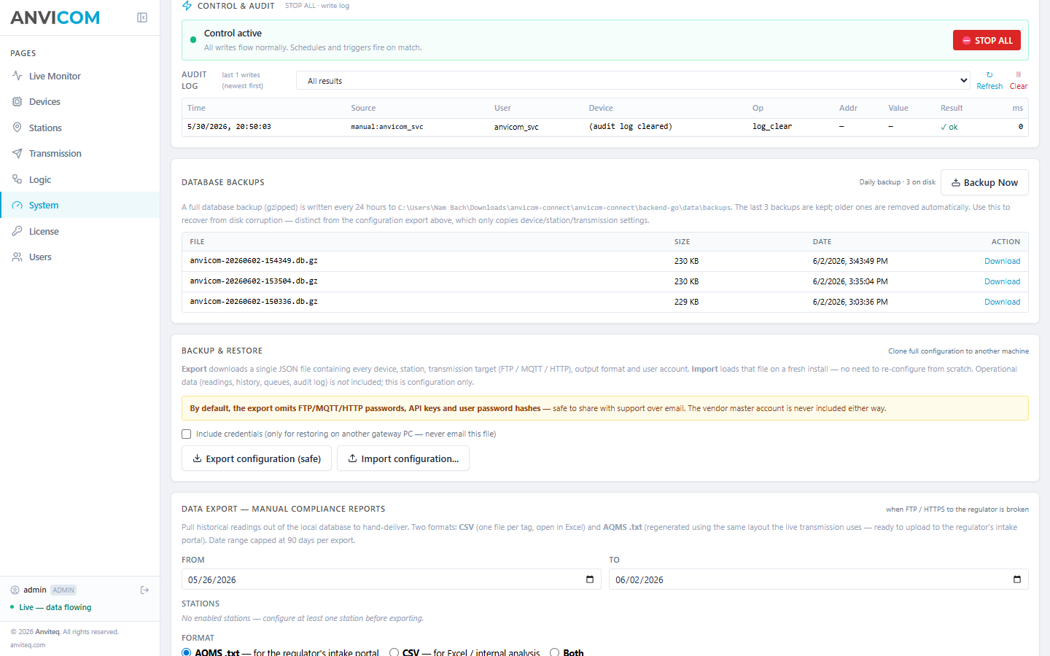Click the Refresh link text
This screenshot has height=656, width=1050.
coord(989,86)
